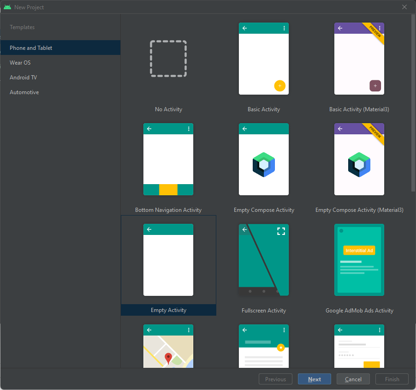Close the New Project dialog

(x=404, y=7)
